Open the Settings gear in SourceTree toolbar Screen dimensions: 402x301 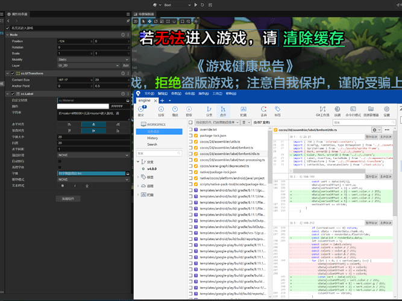click(x=386, y=109)
